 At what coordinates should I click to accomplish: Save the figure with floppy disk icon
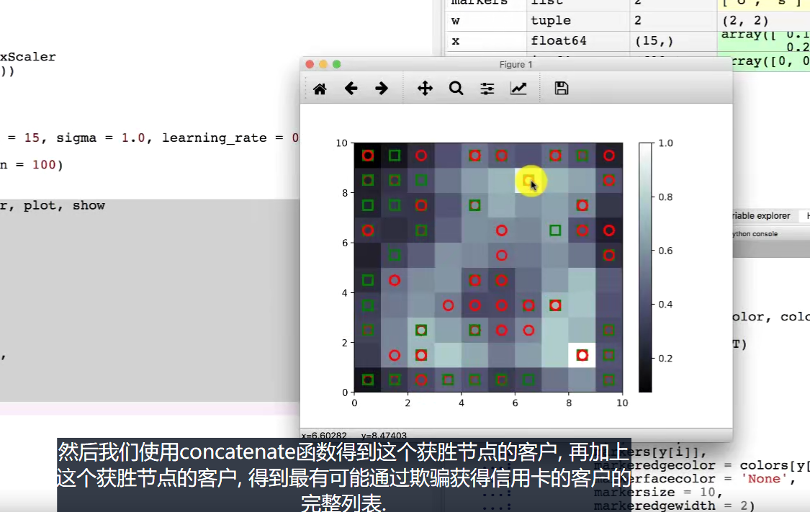(x=562, y=89)
